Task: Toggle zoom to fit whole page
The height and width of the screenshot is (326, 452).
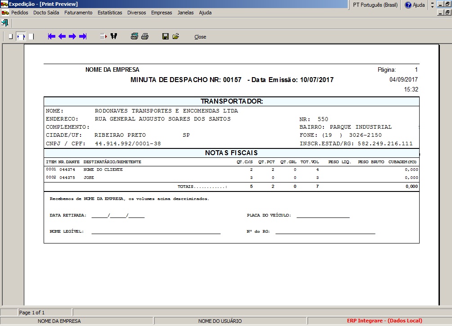Action: click(10, 36)
